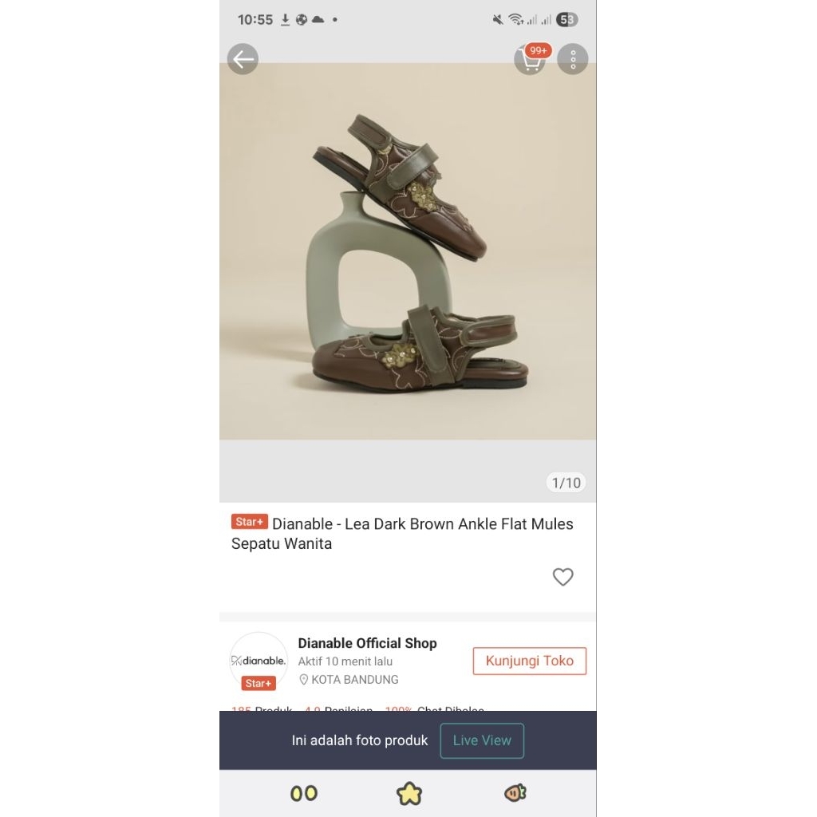Tap the carrot character icon at bottom
This screenshot has height=817, width=817.
515,793
